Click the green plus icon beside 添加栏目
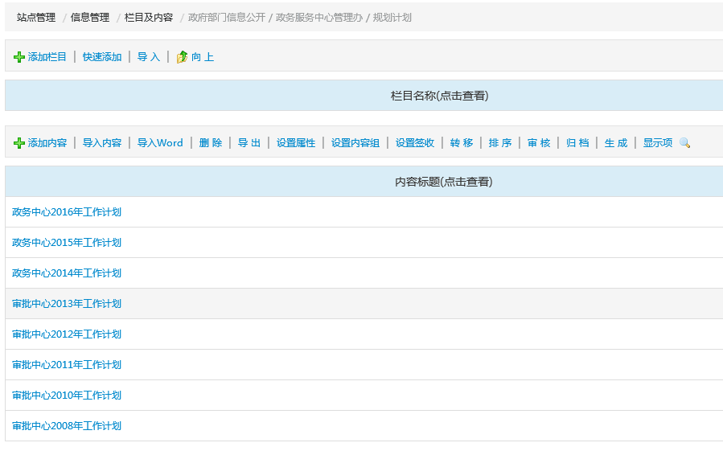This screenshot has width=723, height=451. point(19,57)
